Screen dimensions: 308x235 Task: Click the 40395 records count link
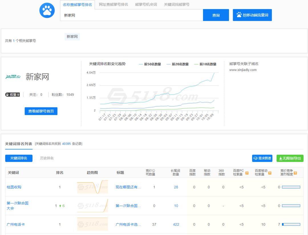(x=66, y=144)
